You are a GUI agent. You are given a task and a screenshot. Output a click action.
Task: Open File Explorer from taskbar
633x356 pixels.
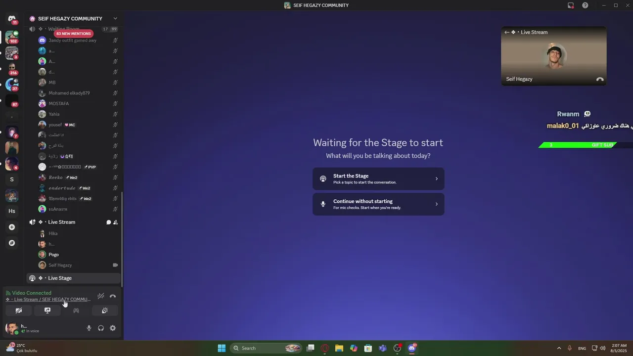pyautogui.click(x=339, y=348)
